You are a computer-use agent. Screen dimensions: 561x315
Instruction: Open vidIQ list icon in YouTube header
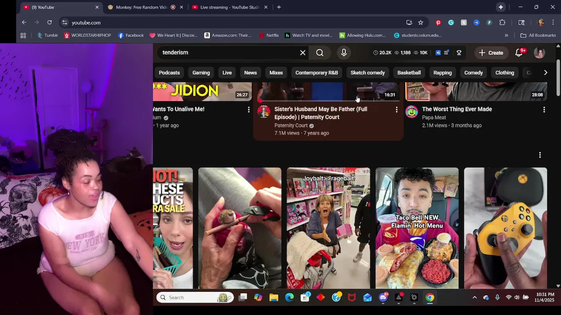(446, 52)
